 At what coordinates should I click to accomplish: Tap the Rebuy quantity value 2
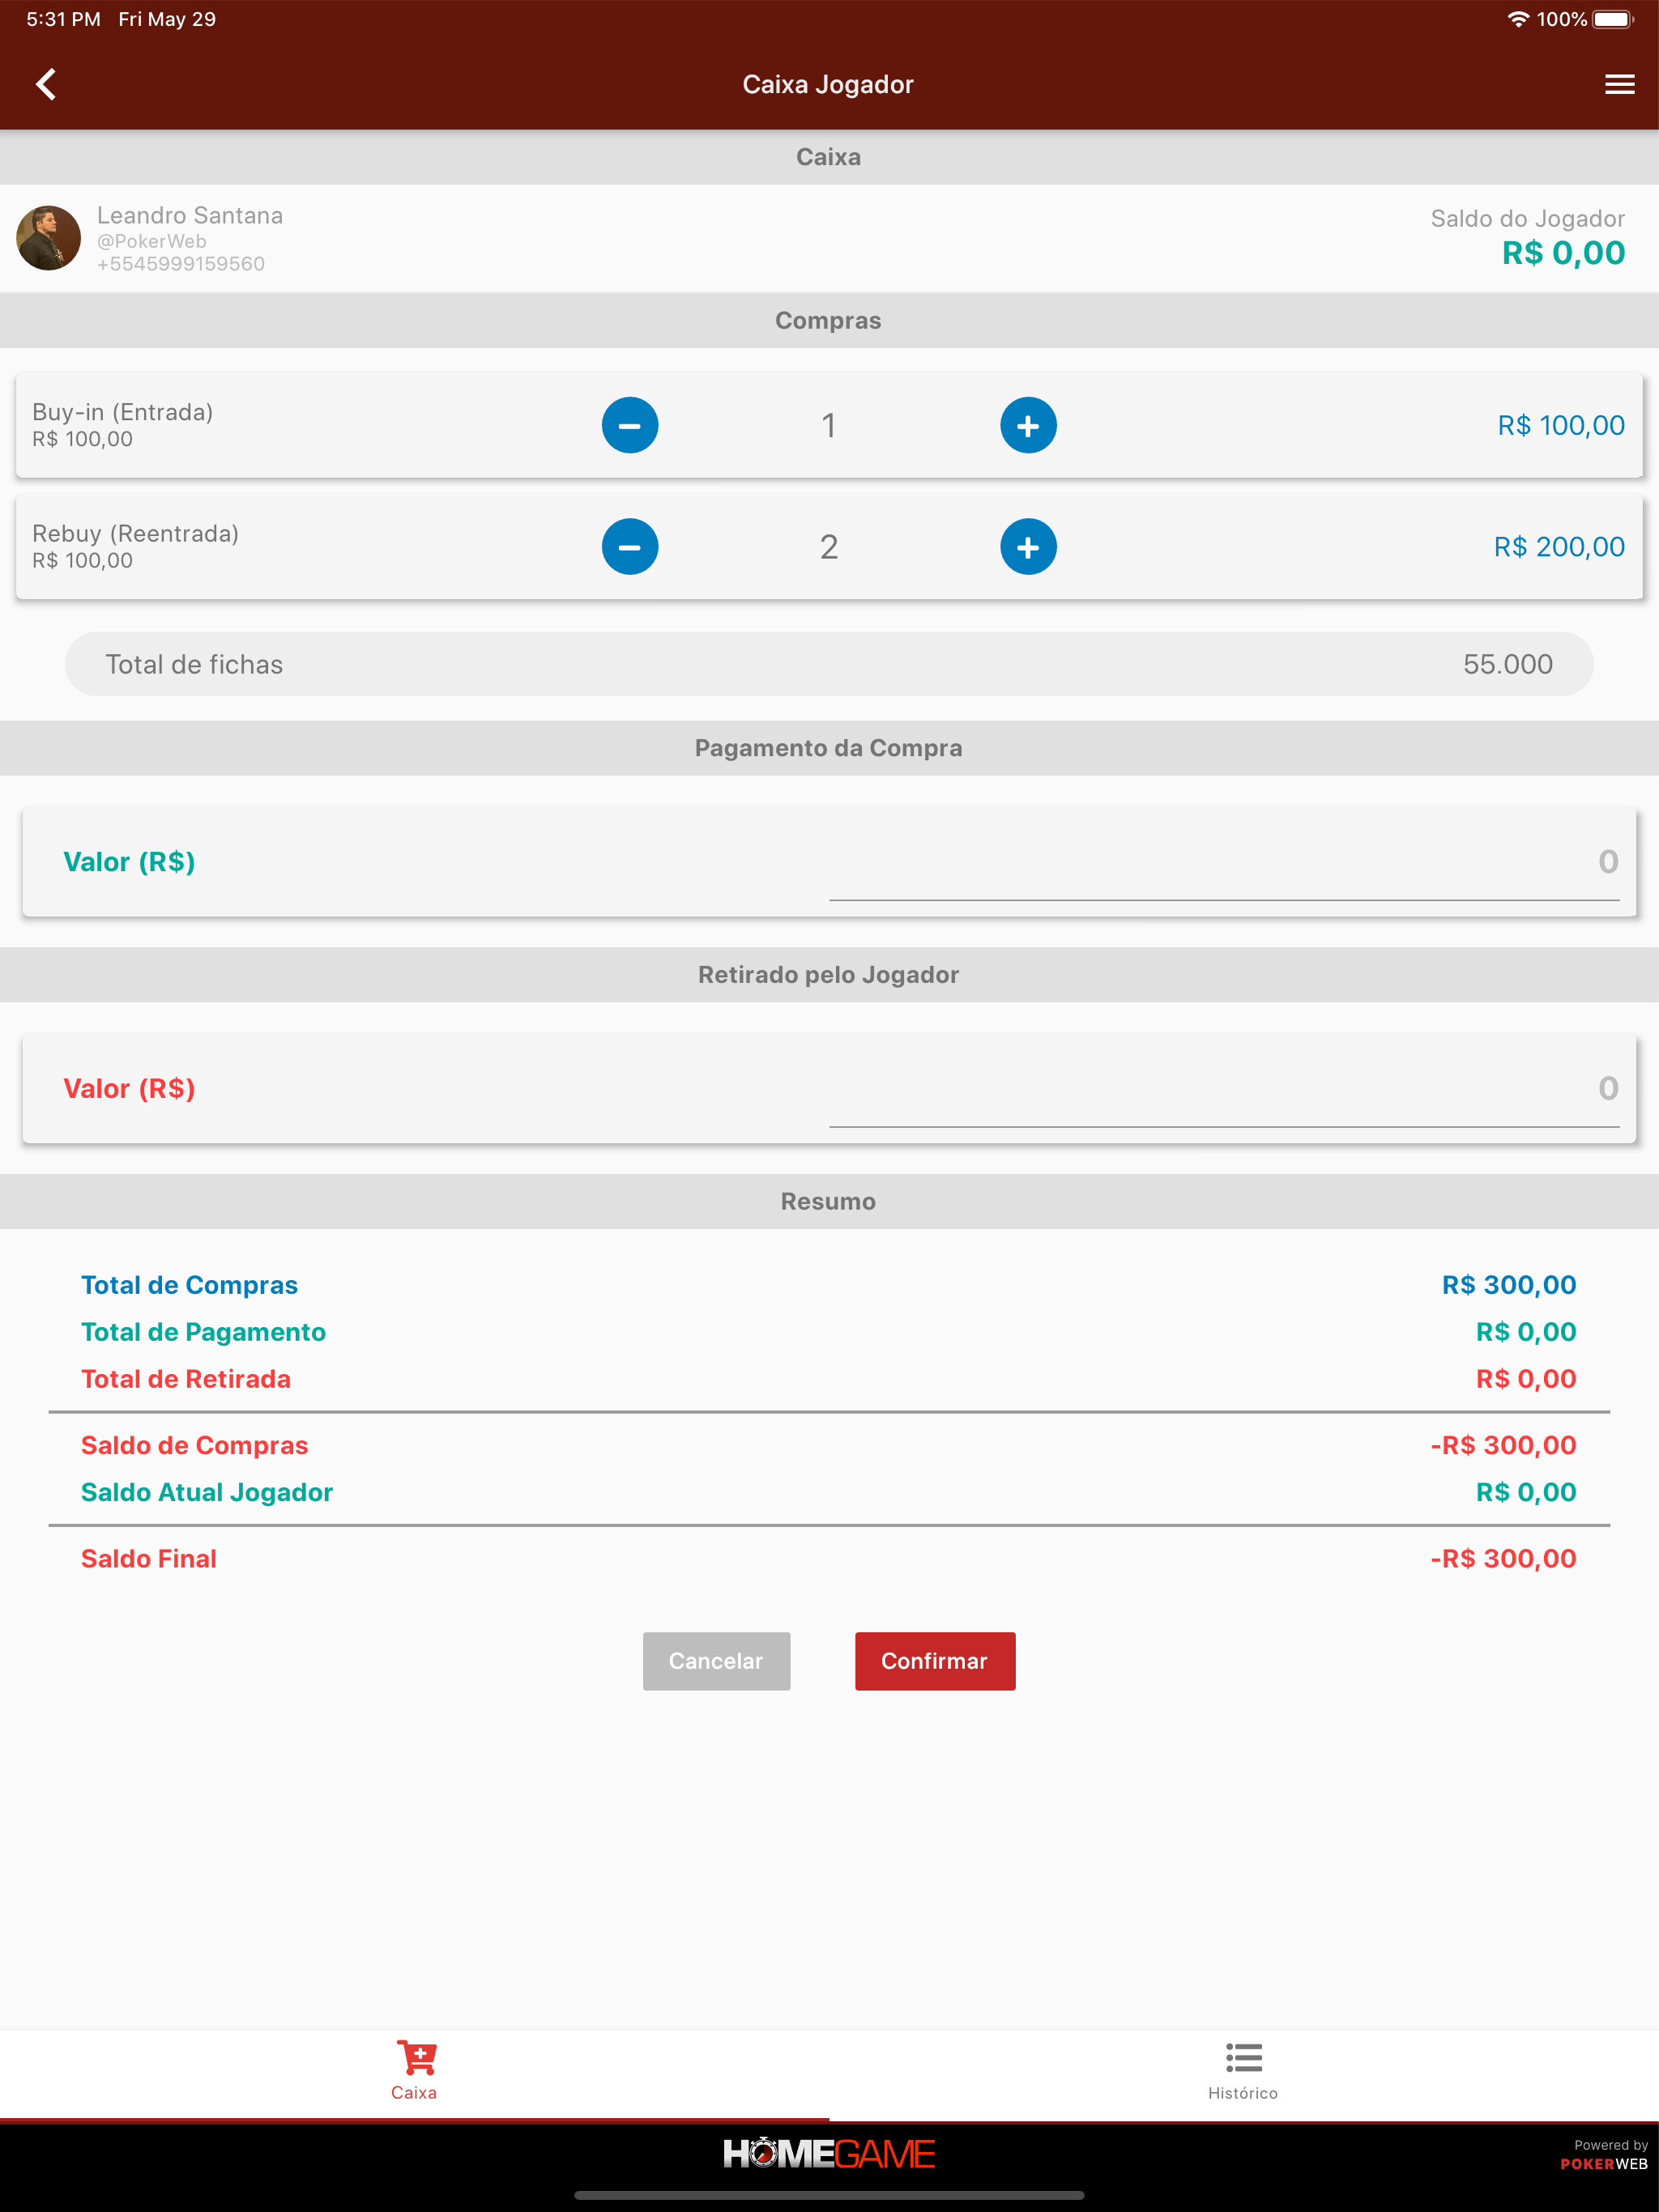(x=829, y=547)
